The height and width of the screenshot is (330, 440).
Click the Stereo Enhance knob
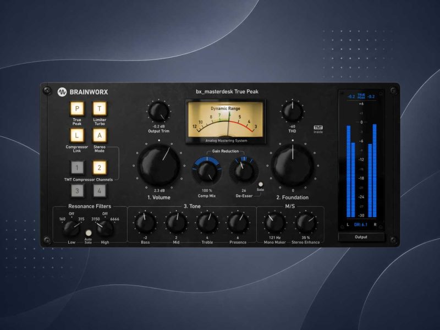pos(306,223)
